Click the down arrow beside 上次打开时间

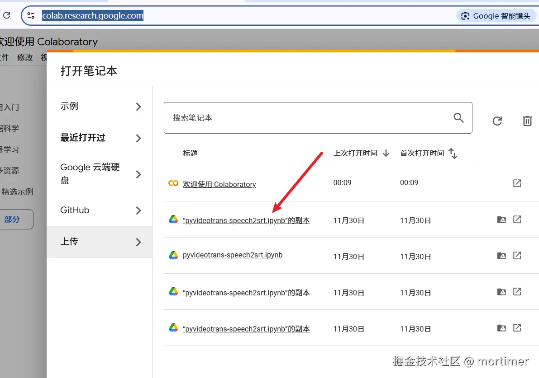coord(386,153)
